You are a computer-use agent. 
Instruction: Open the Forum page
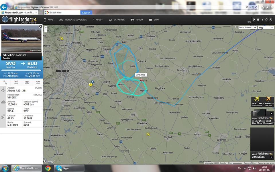click(137, 20)
